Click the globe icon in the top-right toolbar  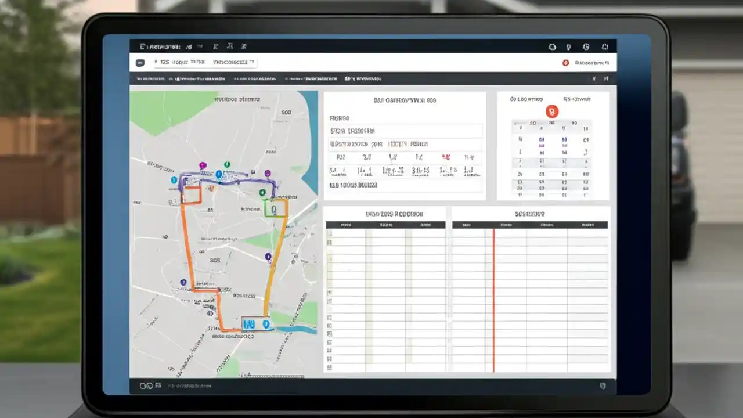coord(587,46)
